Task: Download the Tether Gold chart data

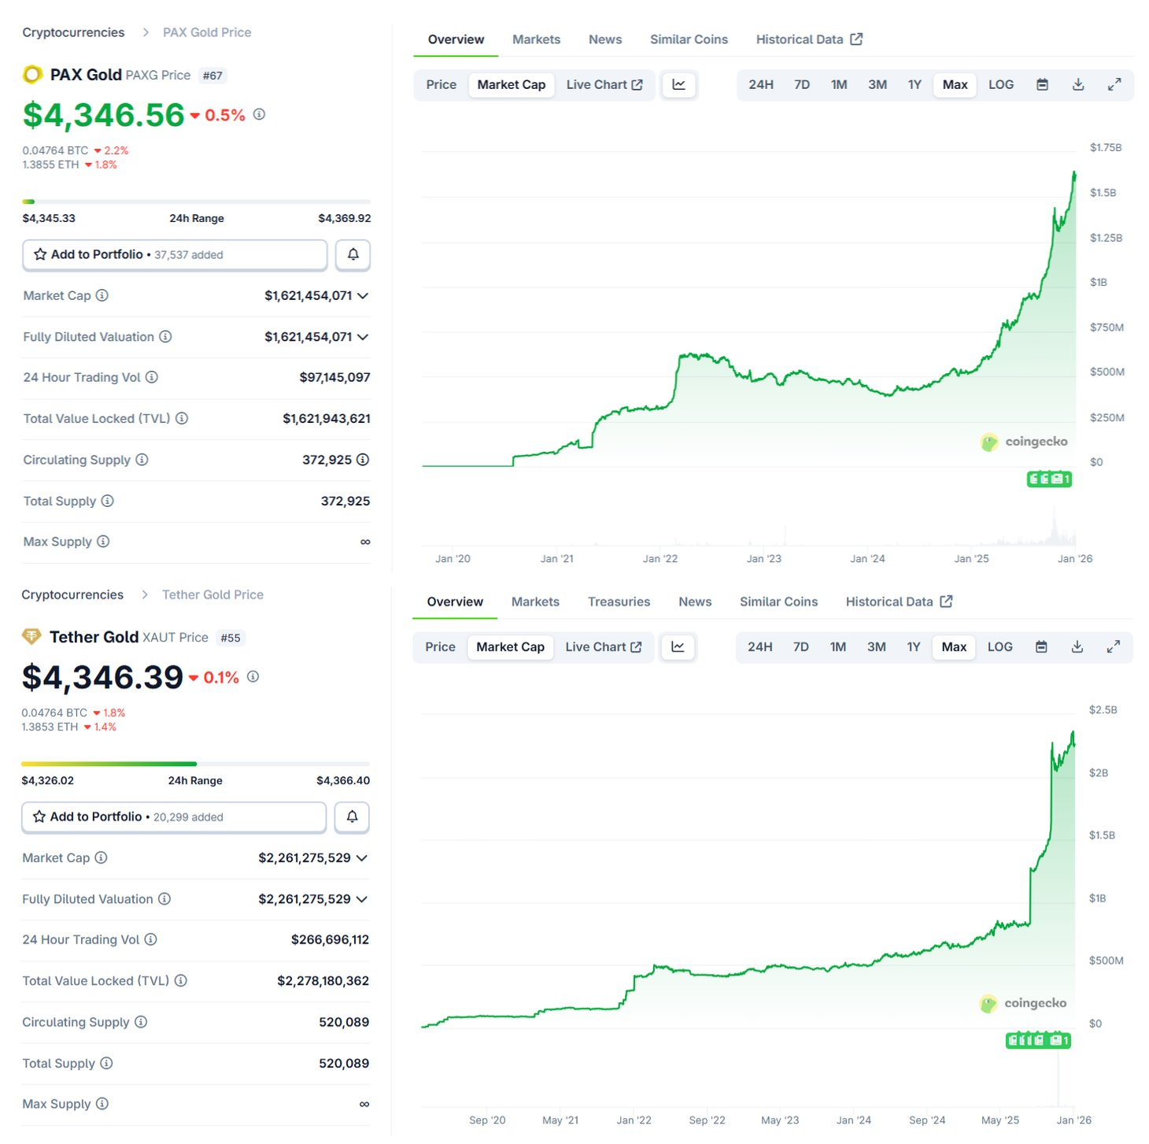Action: (x=1077, y=647)
